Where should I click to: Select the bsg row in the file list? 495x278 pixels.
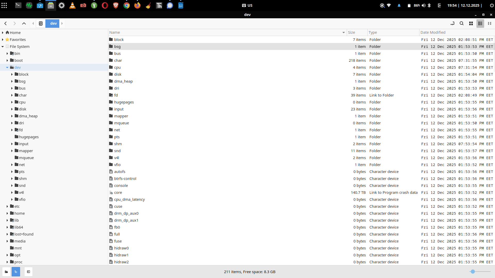coord(118,46)
